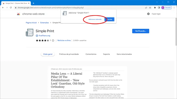Click the chrome web store title
This screenshot has width=177, height=99.
33,14
